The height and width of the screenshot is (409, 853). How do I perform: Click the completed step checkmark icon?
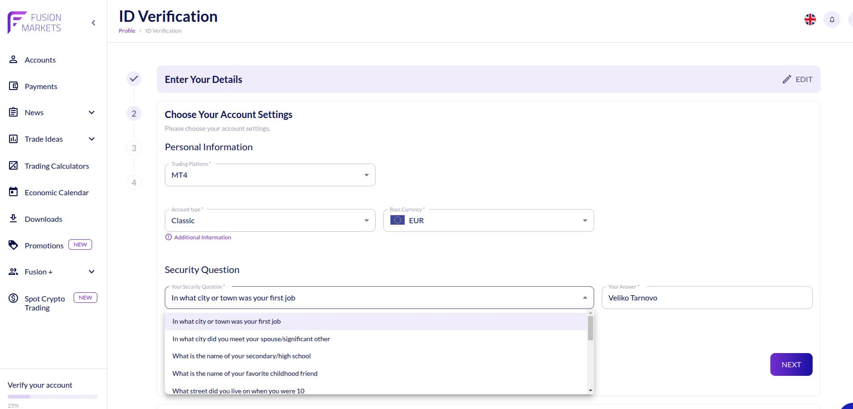134,79
